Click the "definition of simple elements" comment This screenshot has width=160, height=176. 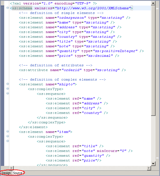click(x=61, y=13)
